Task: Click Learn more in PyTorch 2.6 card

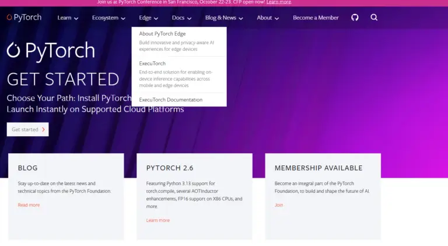Action: 157,220
